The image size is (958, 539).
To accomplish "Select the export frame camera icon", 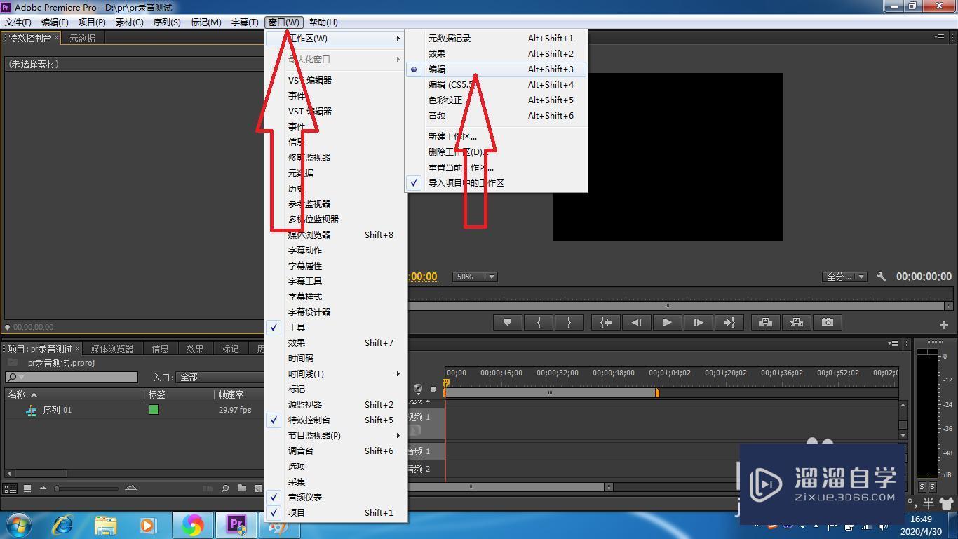I will point(827,322).
